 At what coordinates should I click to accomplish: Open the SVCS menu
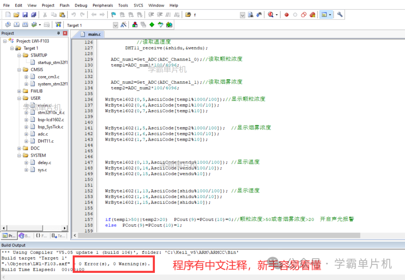138,5
